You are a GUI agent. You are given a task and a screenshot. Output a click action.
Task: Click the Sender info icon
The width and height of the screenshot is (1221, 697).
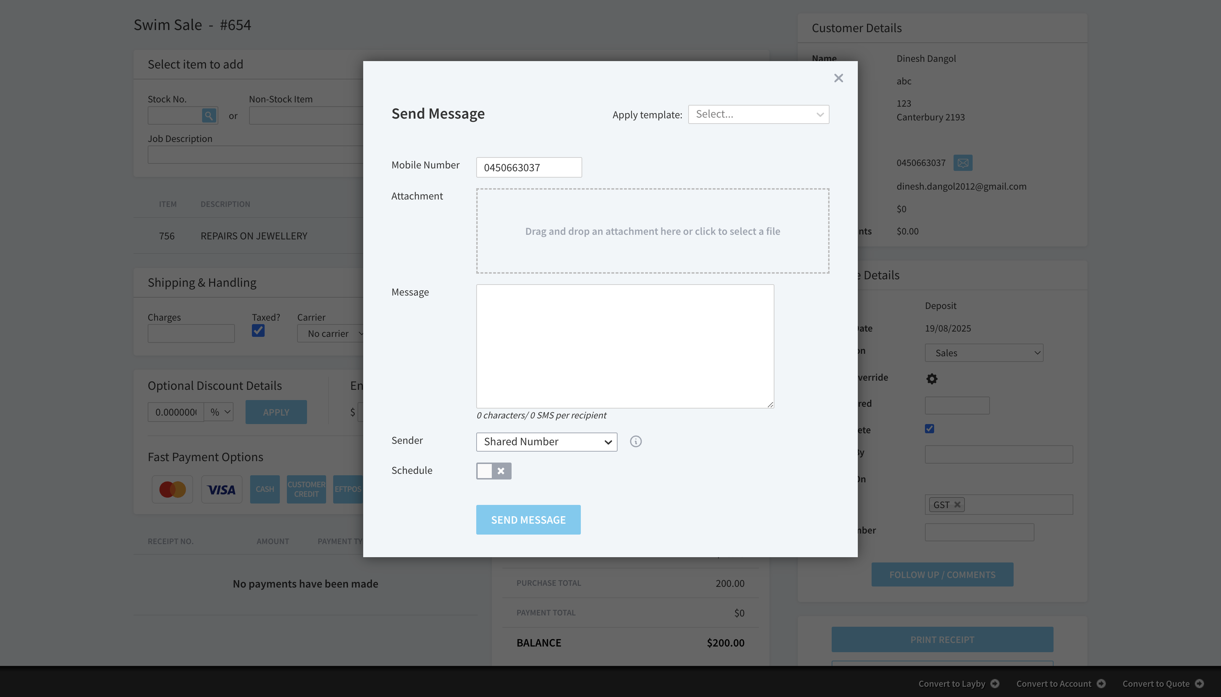(x=636, y=441)
